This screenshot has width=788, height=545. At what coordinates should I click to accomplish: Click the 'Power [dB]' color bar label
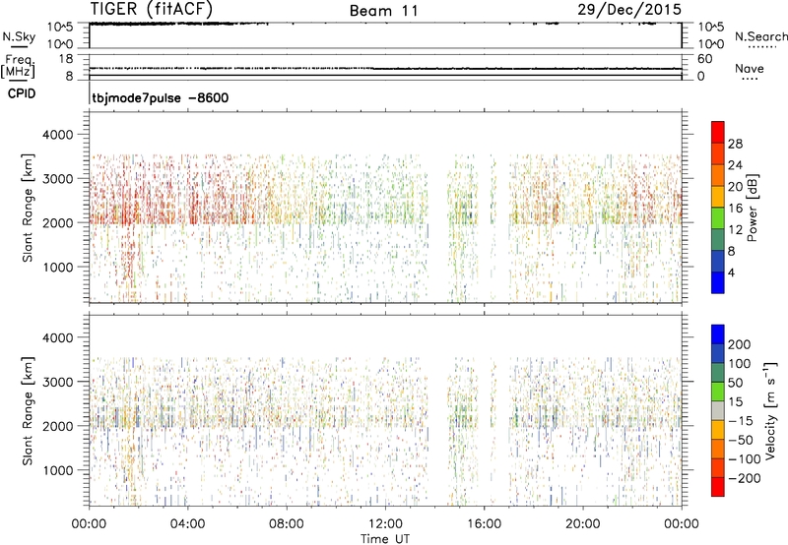click(752, 208)
